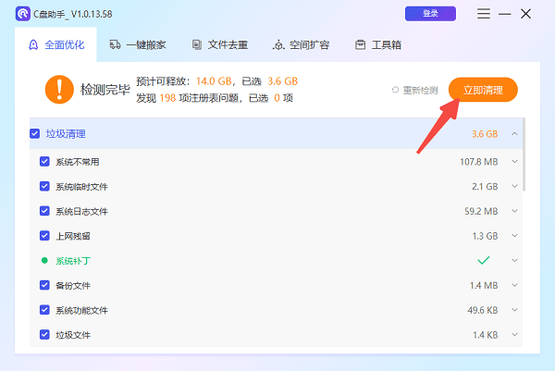Switch to the 一键搬家 tab

point(138,45)
